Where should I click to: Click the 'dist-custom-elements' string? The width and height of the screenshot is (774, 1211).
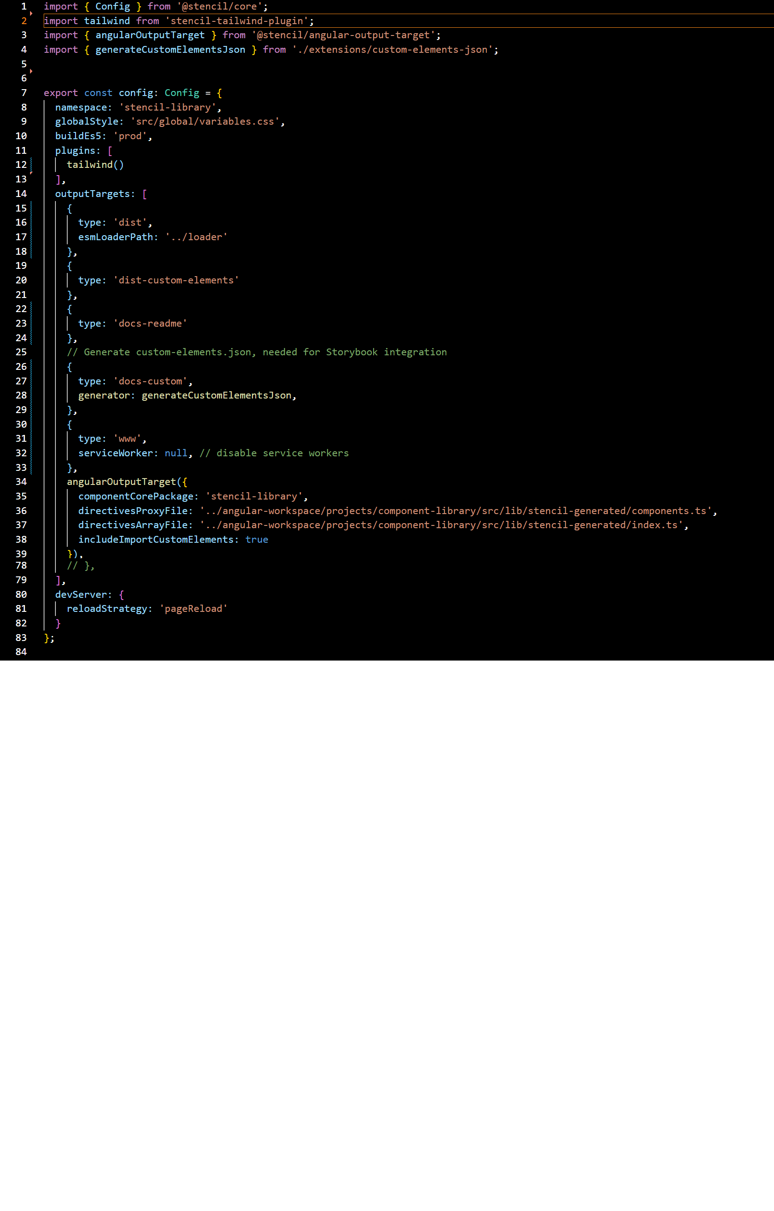176,281
